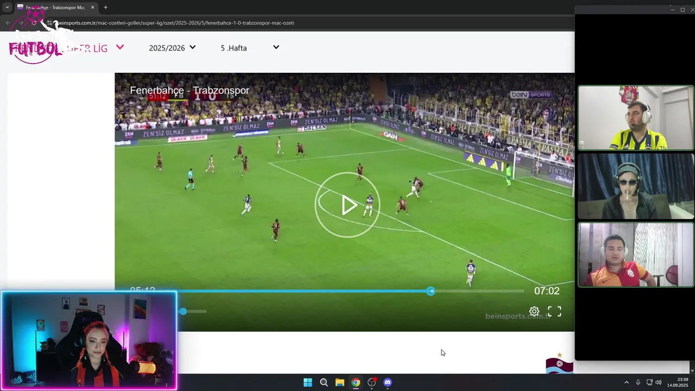Play the Fenerbahçe - Trabzonspor video
Image resolution: width=695 pixels, height=391 pixels.
click(347, 205)
